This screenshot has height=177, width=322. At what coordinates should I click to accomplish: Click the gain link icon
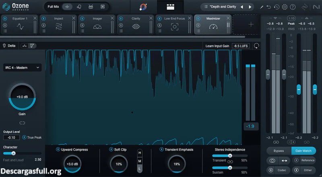22,122
